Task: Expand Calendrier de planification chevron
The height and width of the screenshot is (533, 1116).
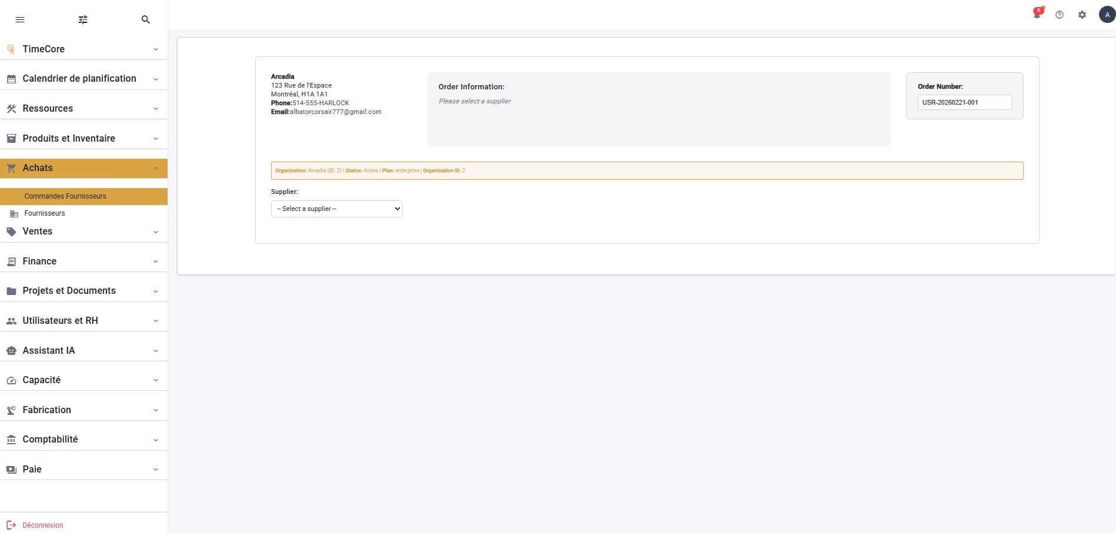Action: [x=156, y=79]
